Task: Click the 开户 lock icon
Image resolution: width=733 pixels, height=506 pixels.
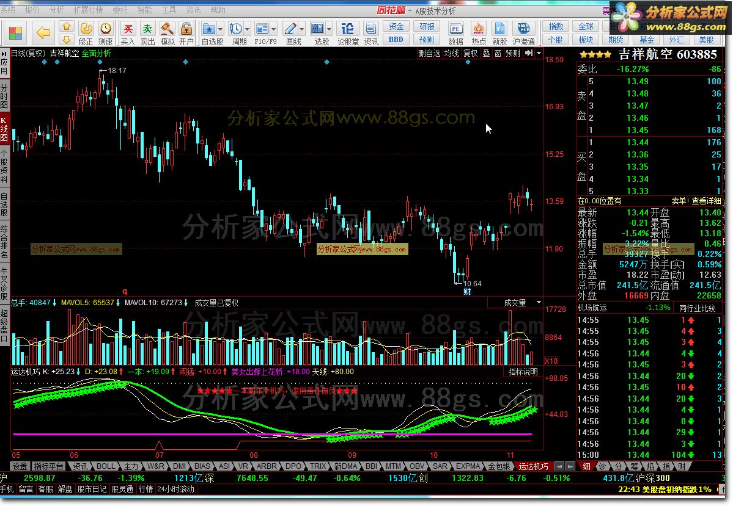Action: [x=186, y=34]
